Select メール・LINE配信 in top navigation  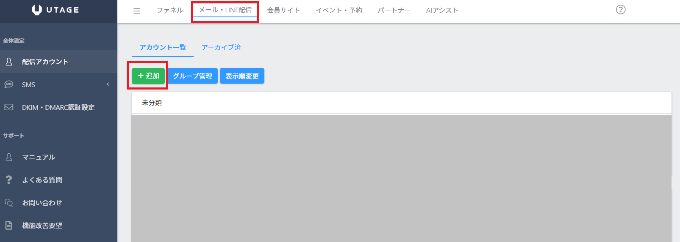pos(225,10)
